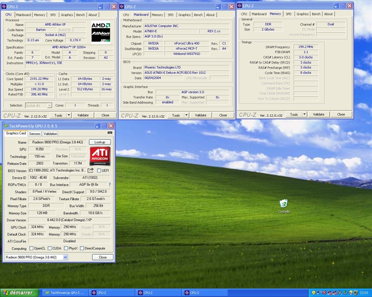Click the bus interface question mark in GPU-Z
Image resolution: width=372 pixels, height=297 pixels.
[x=110, y=185]
